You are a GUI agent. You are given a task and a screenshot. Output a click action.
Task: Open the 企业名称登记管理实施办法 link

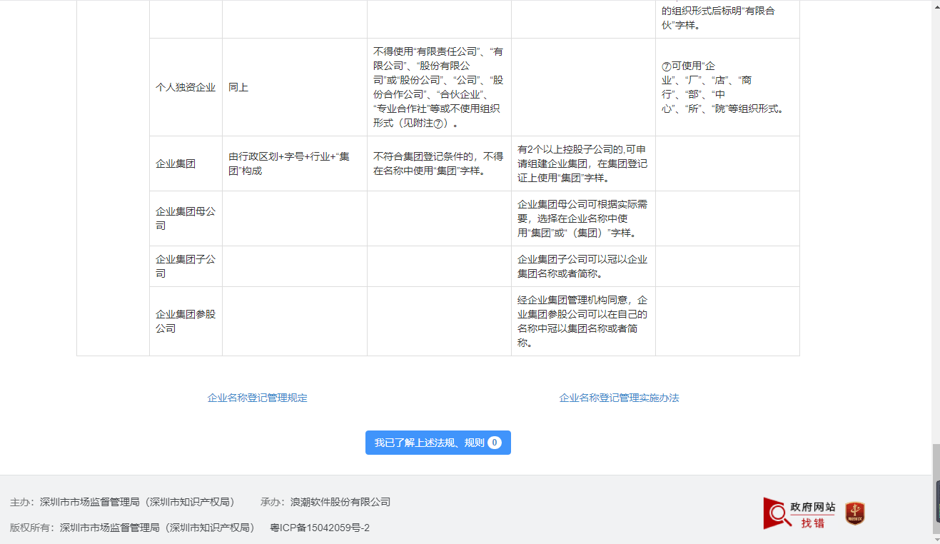(618, 398)
